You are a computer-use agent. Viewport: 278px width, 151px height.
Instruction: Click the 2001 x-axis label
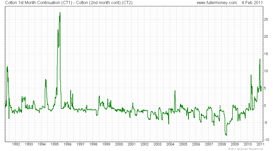pyautogui.click(x=132, y=144)
